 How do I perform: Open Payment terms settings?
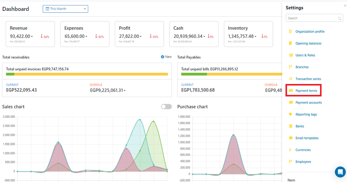[306, 91]
